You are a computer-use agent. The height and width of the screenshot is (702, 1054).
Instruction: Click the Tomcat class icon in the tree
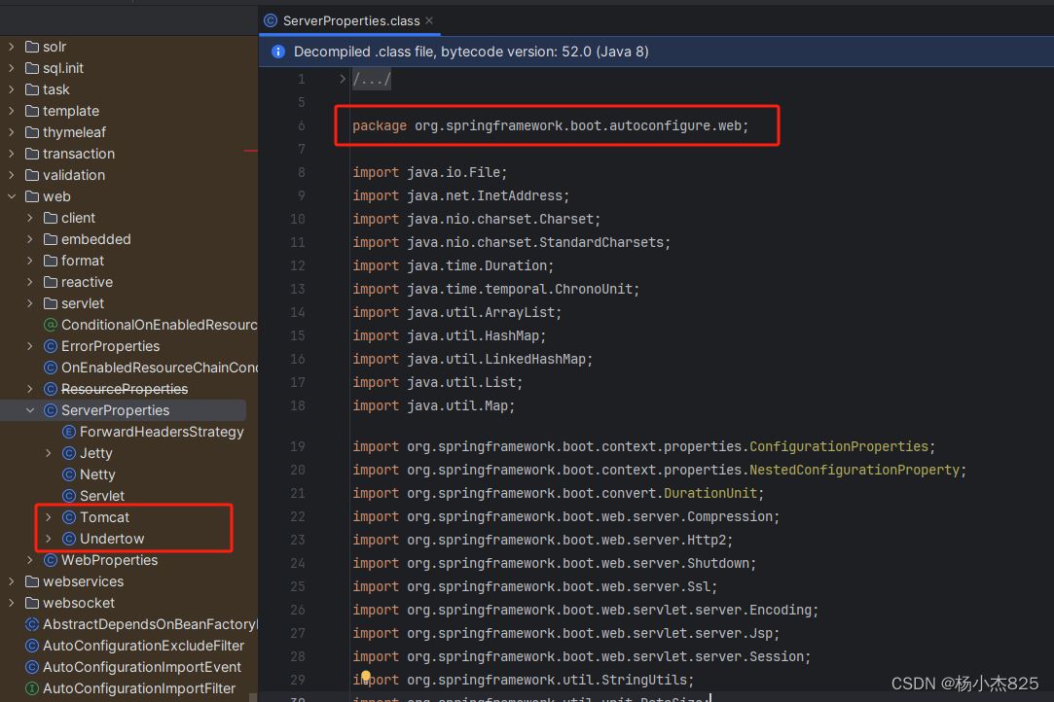pyautogui.click(x=69, y=517)
